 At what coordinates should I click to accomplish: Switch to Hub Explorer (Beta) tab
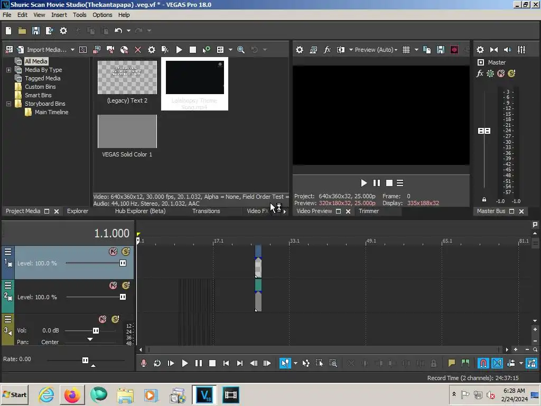140,211
